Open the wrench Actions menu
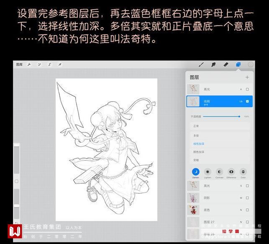This screenshot has width=269, height=244. click(29, 65)
